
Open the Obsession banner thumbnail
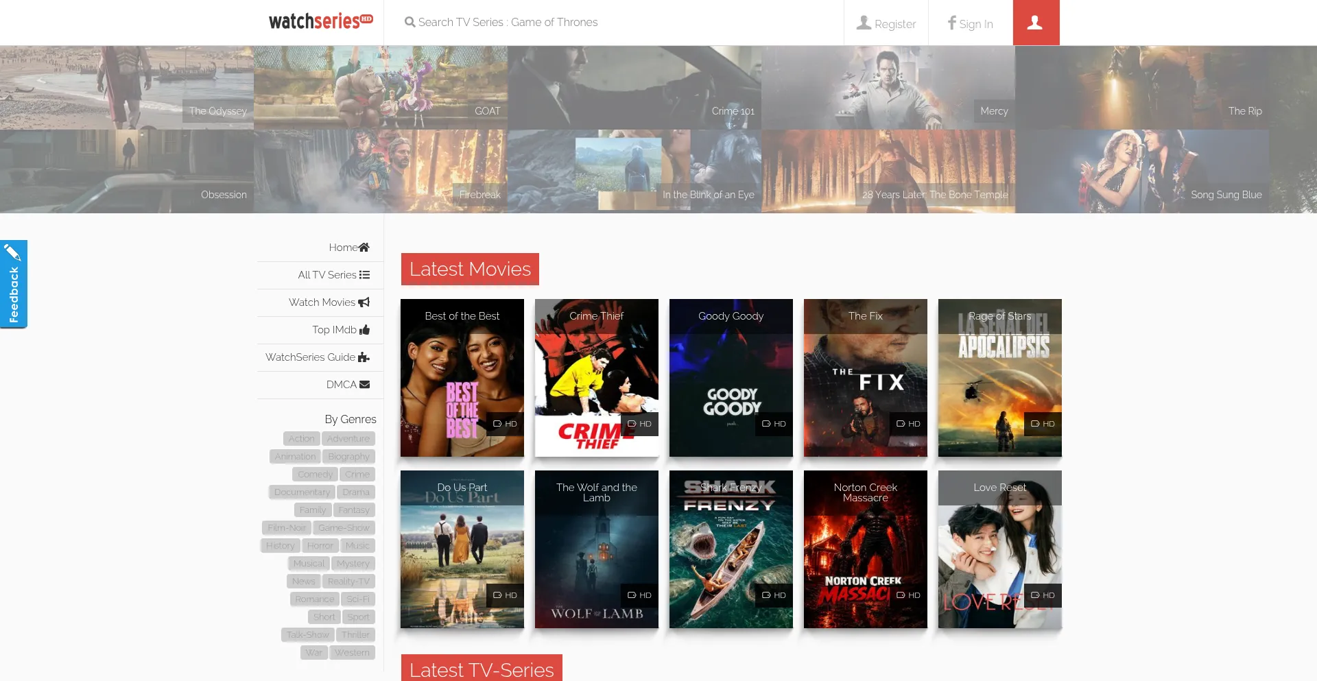click(127, 171)
